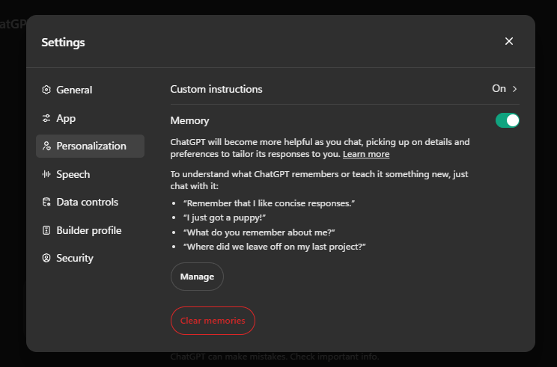
Task: Follow the "Learn more" link
Action: [366, 154]
